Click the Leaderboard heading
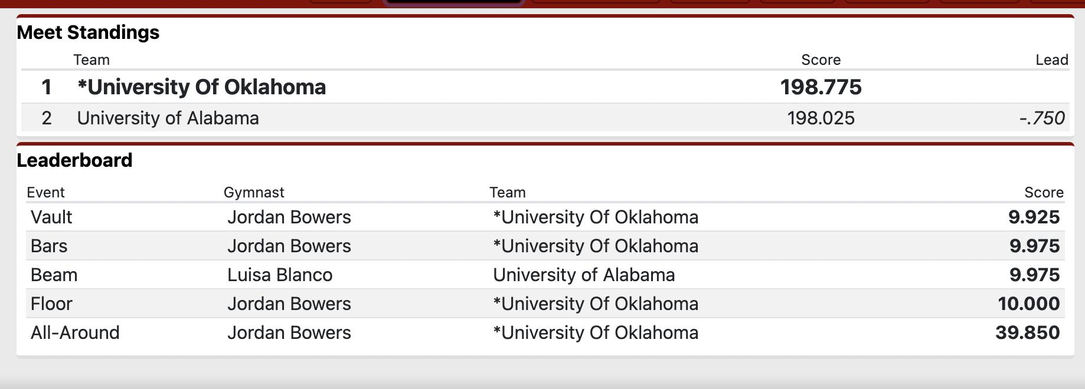 click(x=74, y=160)
